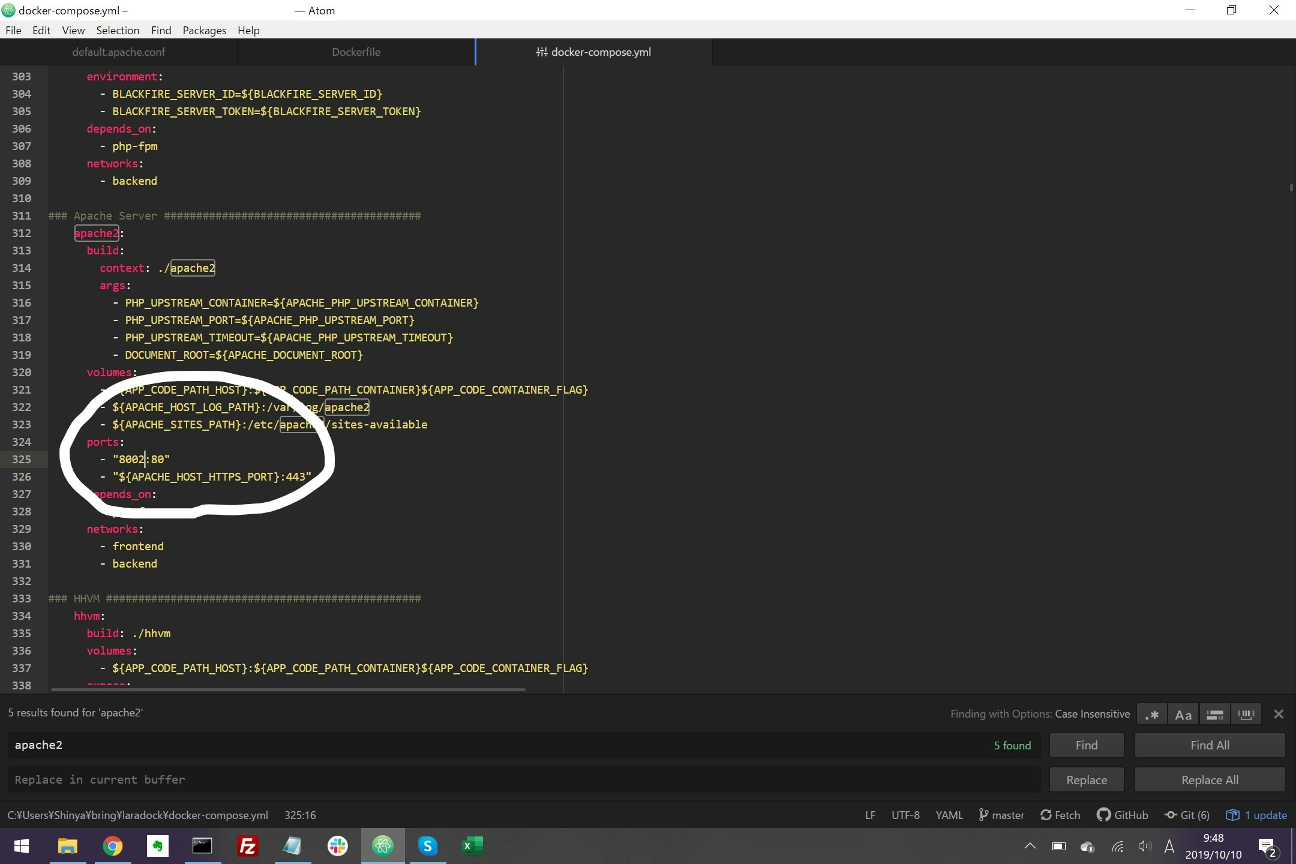1296x864 pixels.
Task: Click the horizontal scrollbar in the editor
Action: coord(288,689)
